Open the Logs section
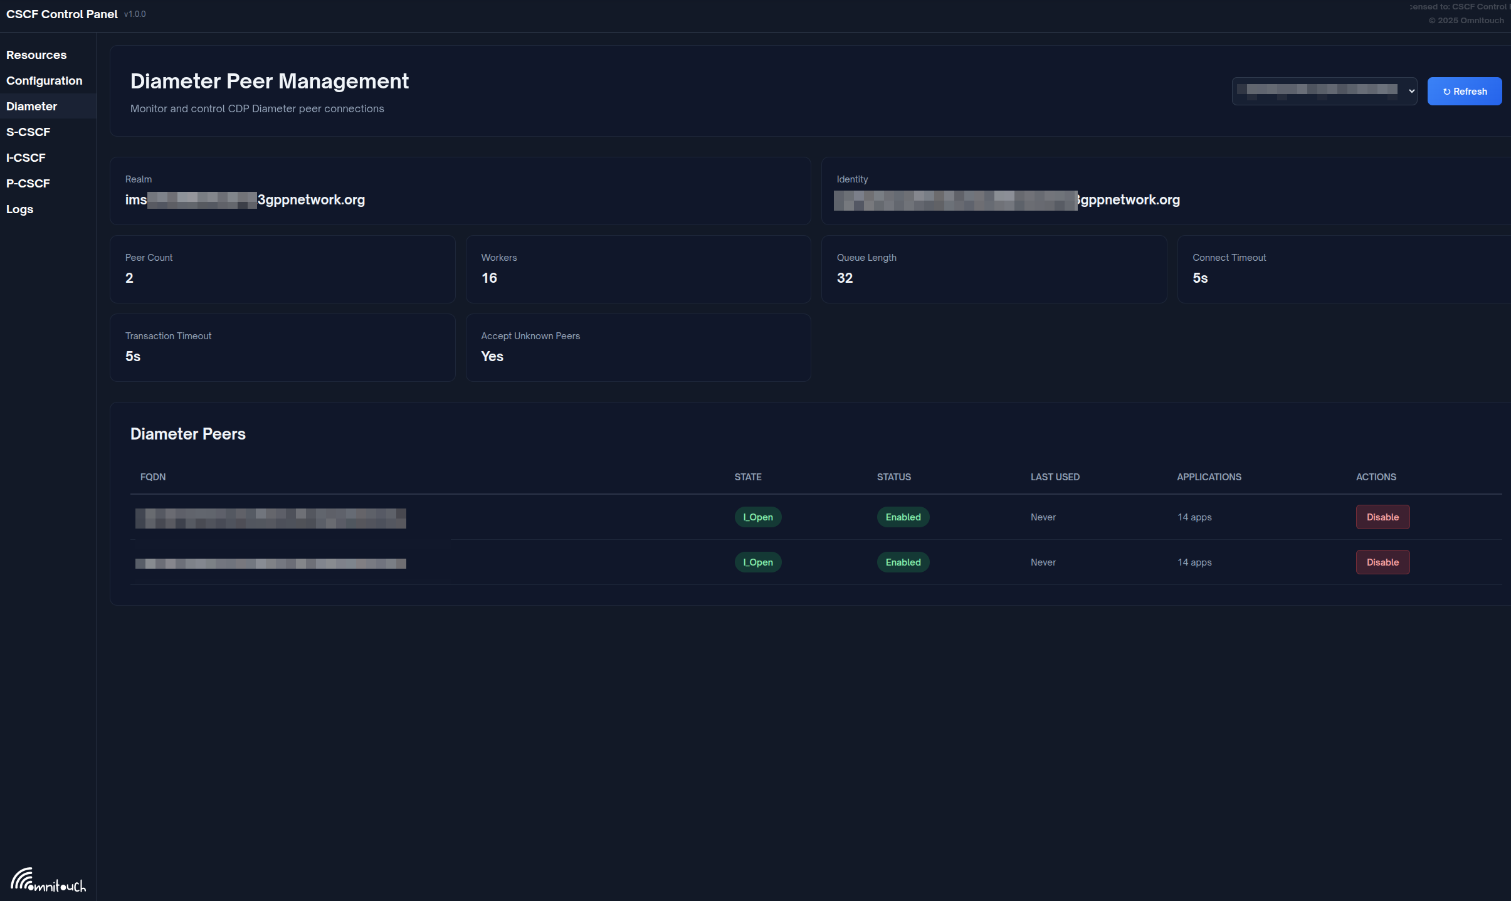This screenshot has width=1511, height=901. click(x=19, y=209)
